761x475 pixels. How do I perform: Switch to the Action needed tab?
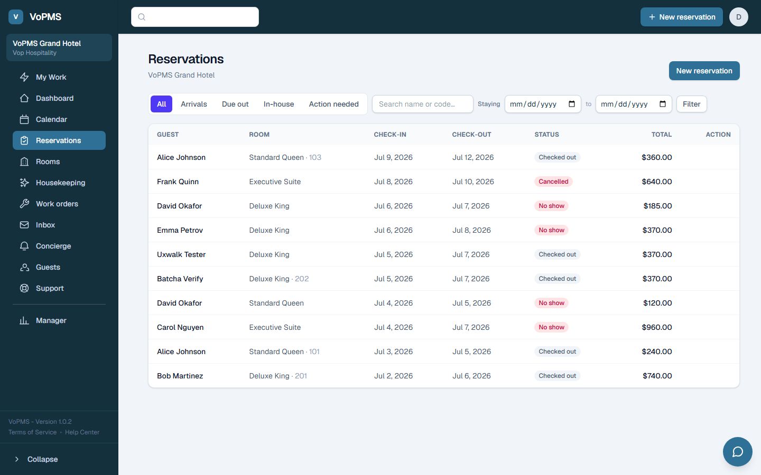click(334, 104)
